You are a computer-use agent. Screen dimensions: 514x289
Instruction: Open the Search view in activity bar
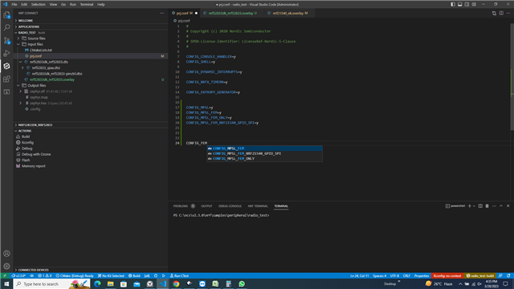pos(6,27)
